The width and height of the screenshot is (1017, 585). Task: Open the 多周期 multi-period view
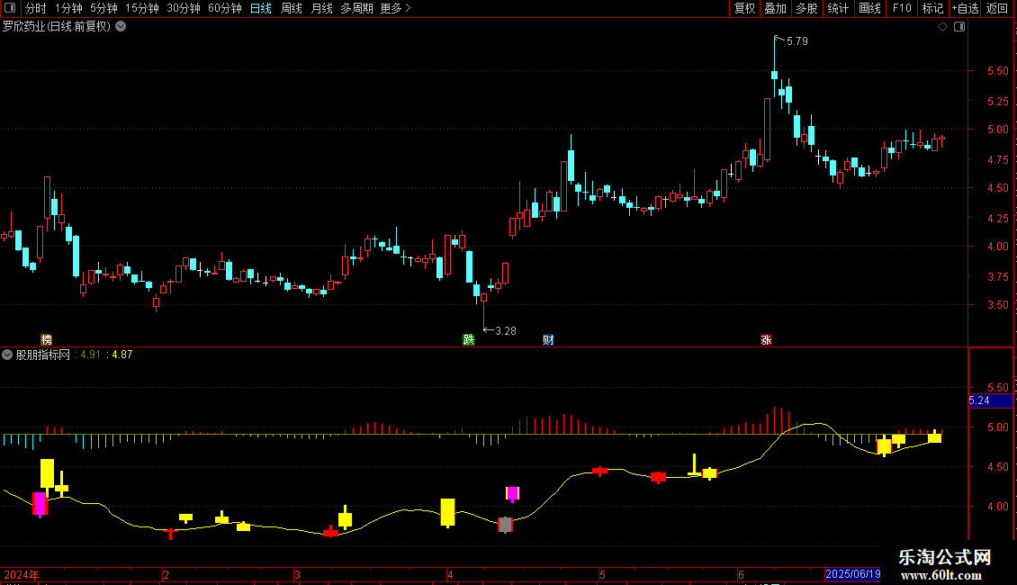pos(356,8)
